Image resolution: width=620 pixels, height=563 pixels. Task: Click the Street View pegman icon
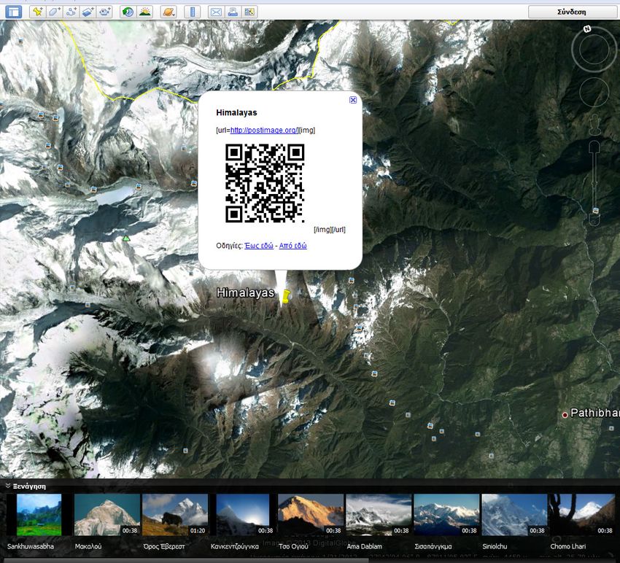tap(594, 124)
